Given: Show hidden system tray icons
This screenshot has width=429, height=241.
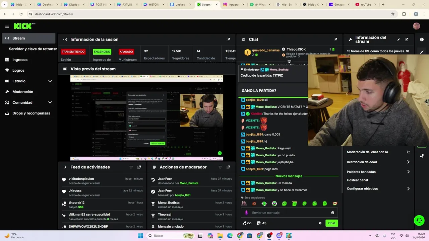Looking at the screenshot, I should pos(370,236).
